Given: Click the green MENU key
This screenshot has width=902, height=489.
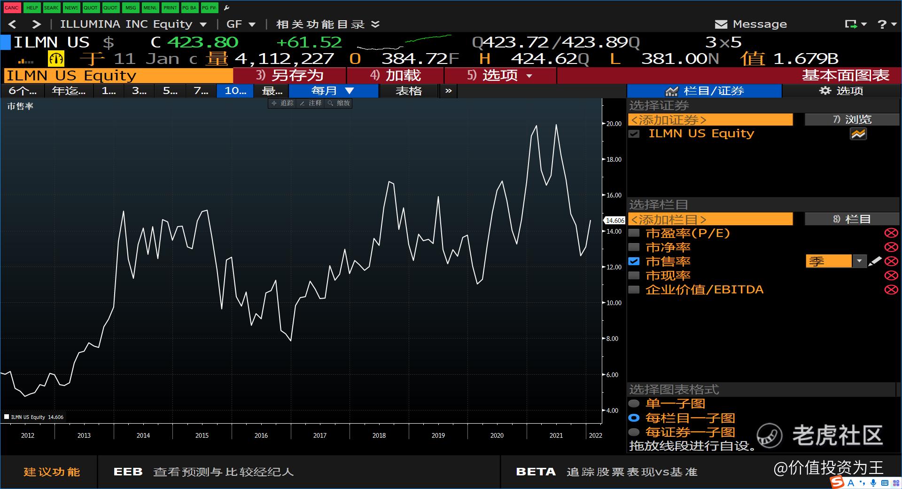Looking at the screenshot, I should click(x=150, y=8).
